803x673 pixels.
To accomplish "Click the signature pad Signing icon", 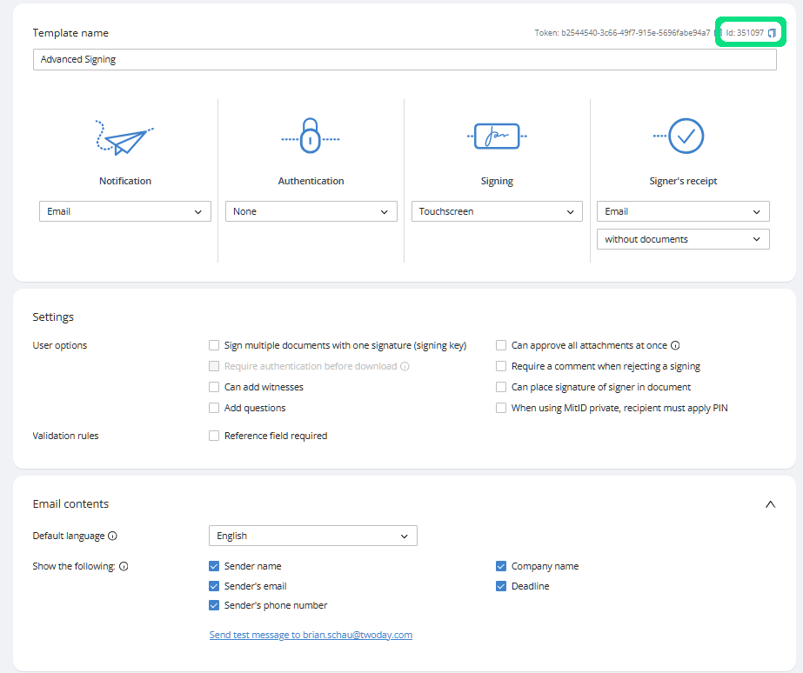I will [497, 136].
